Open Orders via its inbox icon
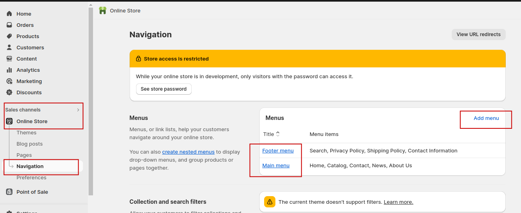Screen dimensions: 521x213 (x=9, y=25)
